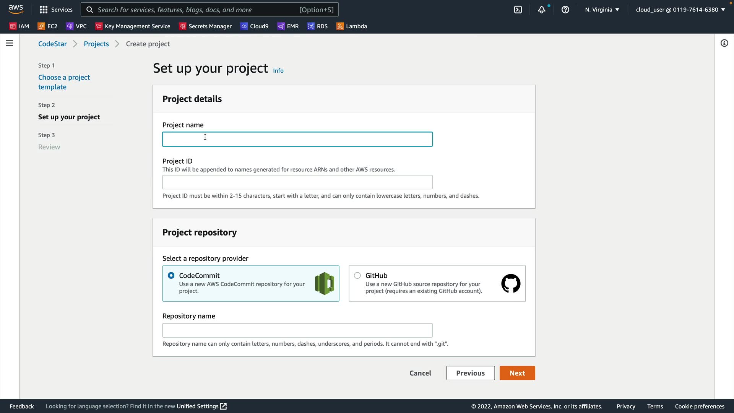Viewport: 734px width, 413px height.
Task: Open the CloudShell terminal icon
Action: tap(518, 10)
